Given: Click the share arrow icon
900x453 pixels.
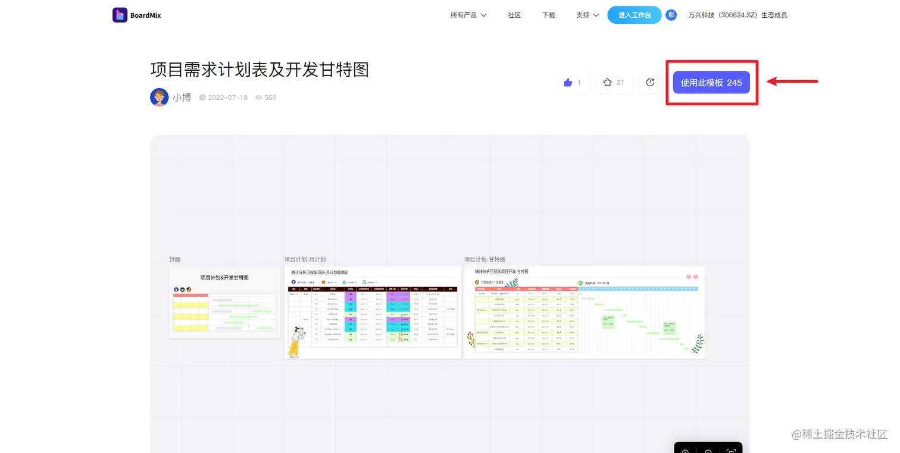Looking at the screenshot, I should 650,83.
